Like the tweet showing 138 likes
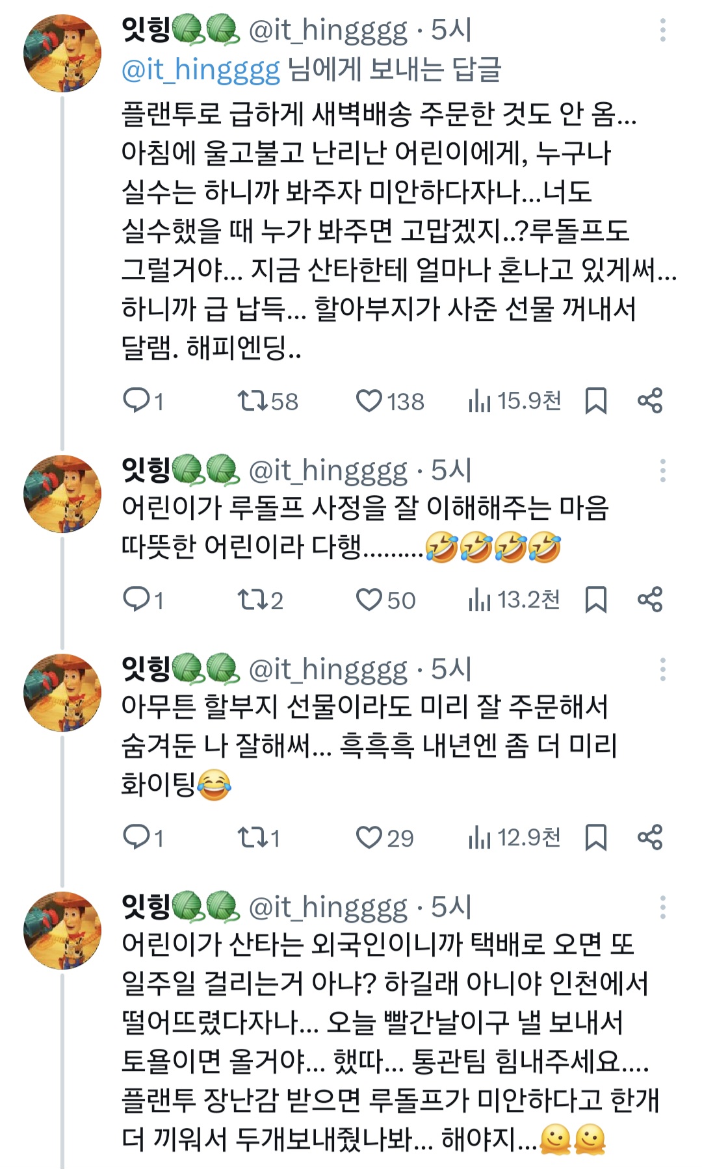This screenshot has width=702, height=1169. click(x=369, y=400)
